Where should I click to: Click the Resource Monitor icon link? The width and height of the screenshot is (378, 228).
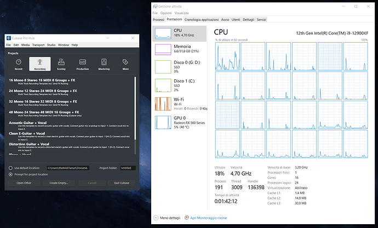187,218
